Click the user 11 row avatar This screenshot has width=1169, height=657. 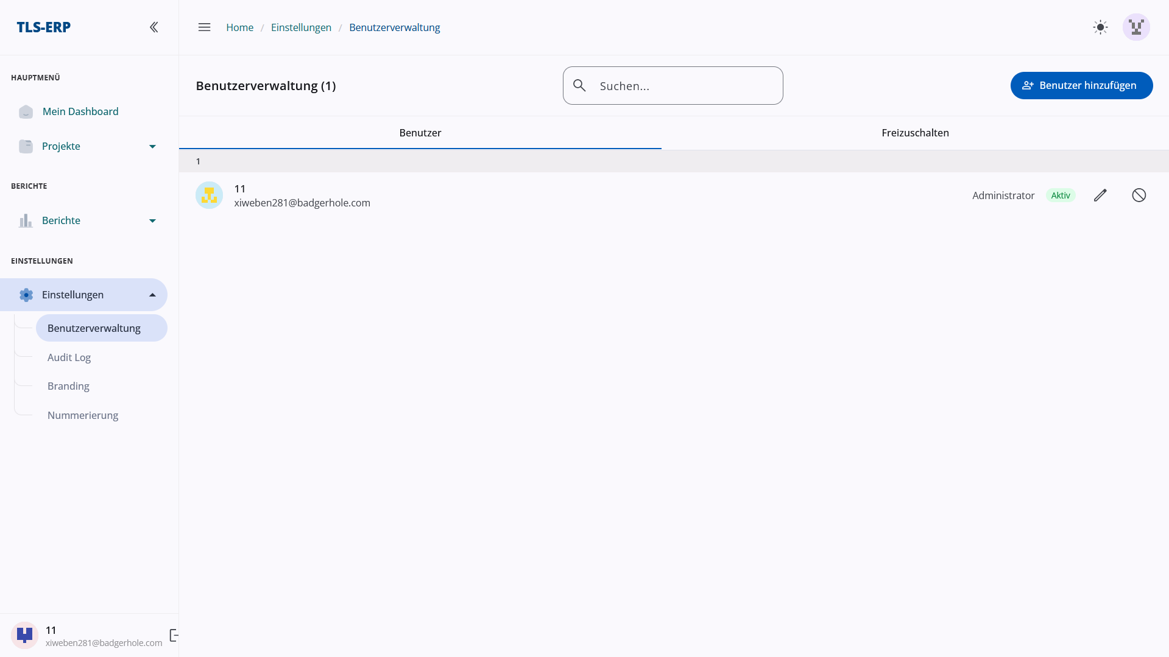pyautogui.click(x=209, y=195)
